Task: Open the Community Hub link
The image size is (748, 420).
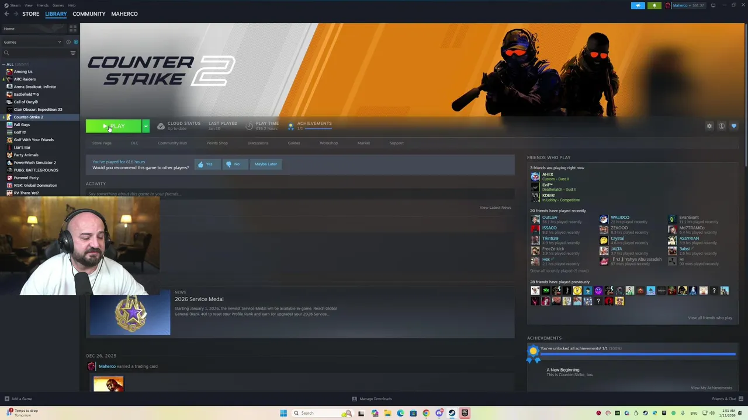Action: [x=172, y=143]
